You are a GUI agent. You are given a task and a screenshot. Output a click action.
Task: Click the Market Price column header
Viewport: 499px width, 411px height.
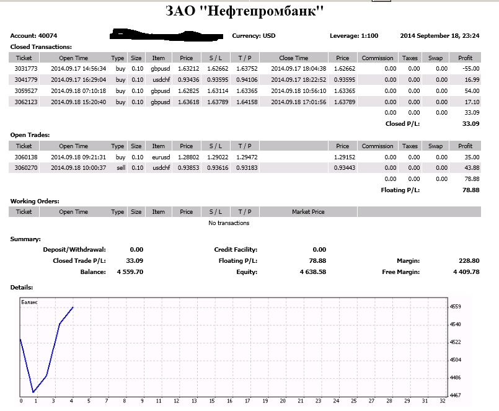coord(308,212)
